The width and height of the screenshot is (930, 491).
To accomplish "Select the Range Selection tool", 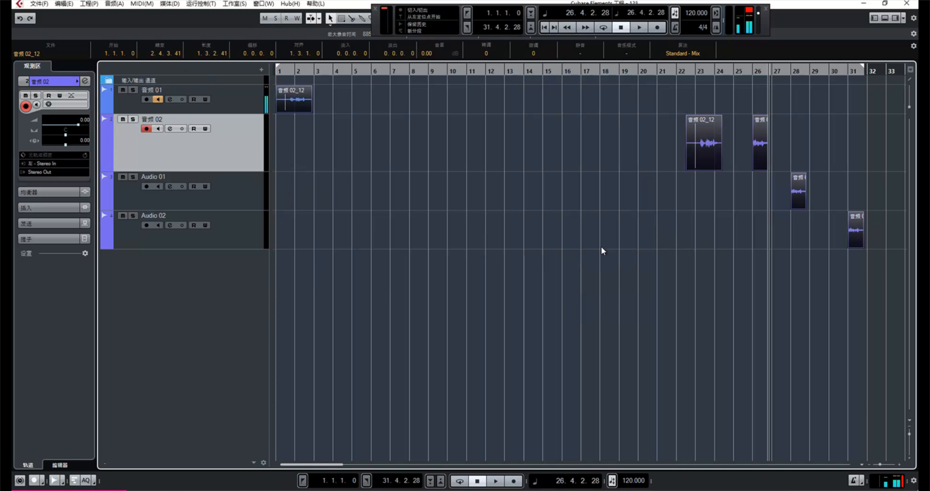I will coord(341,18).
